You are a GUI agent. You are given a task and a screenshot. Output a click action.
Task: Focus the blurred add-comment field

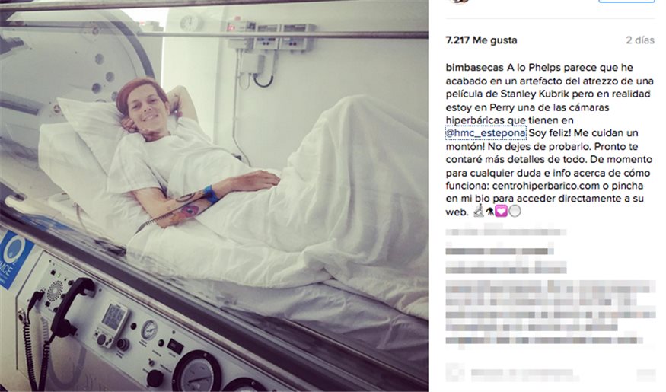click(x=524, y=374)
